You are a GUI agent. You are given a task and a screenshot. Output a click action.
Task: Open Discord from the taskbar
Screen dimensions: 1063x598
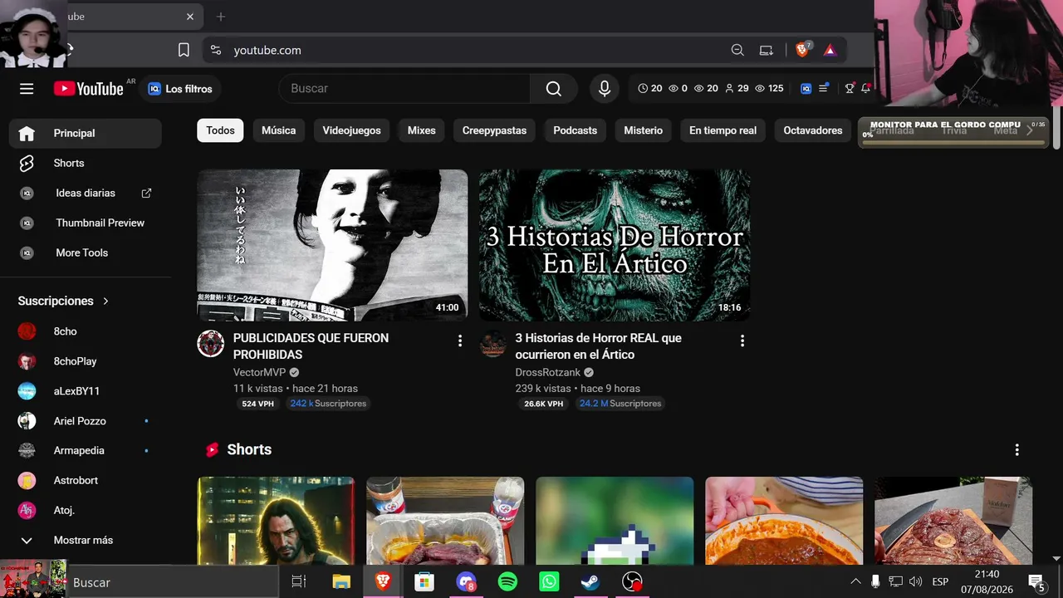(x=466, y=582)
